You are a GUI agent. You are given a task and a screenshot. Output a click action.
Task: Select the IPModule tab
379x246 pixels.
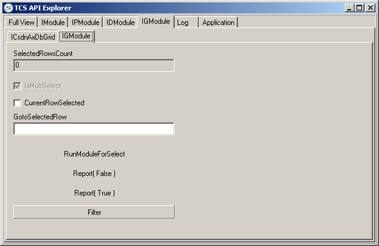pos(85,23)
